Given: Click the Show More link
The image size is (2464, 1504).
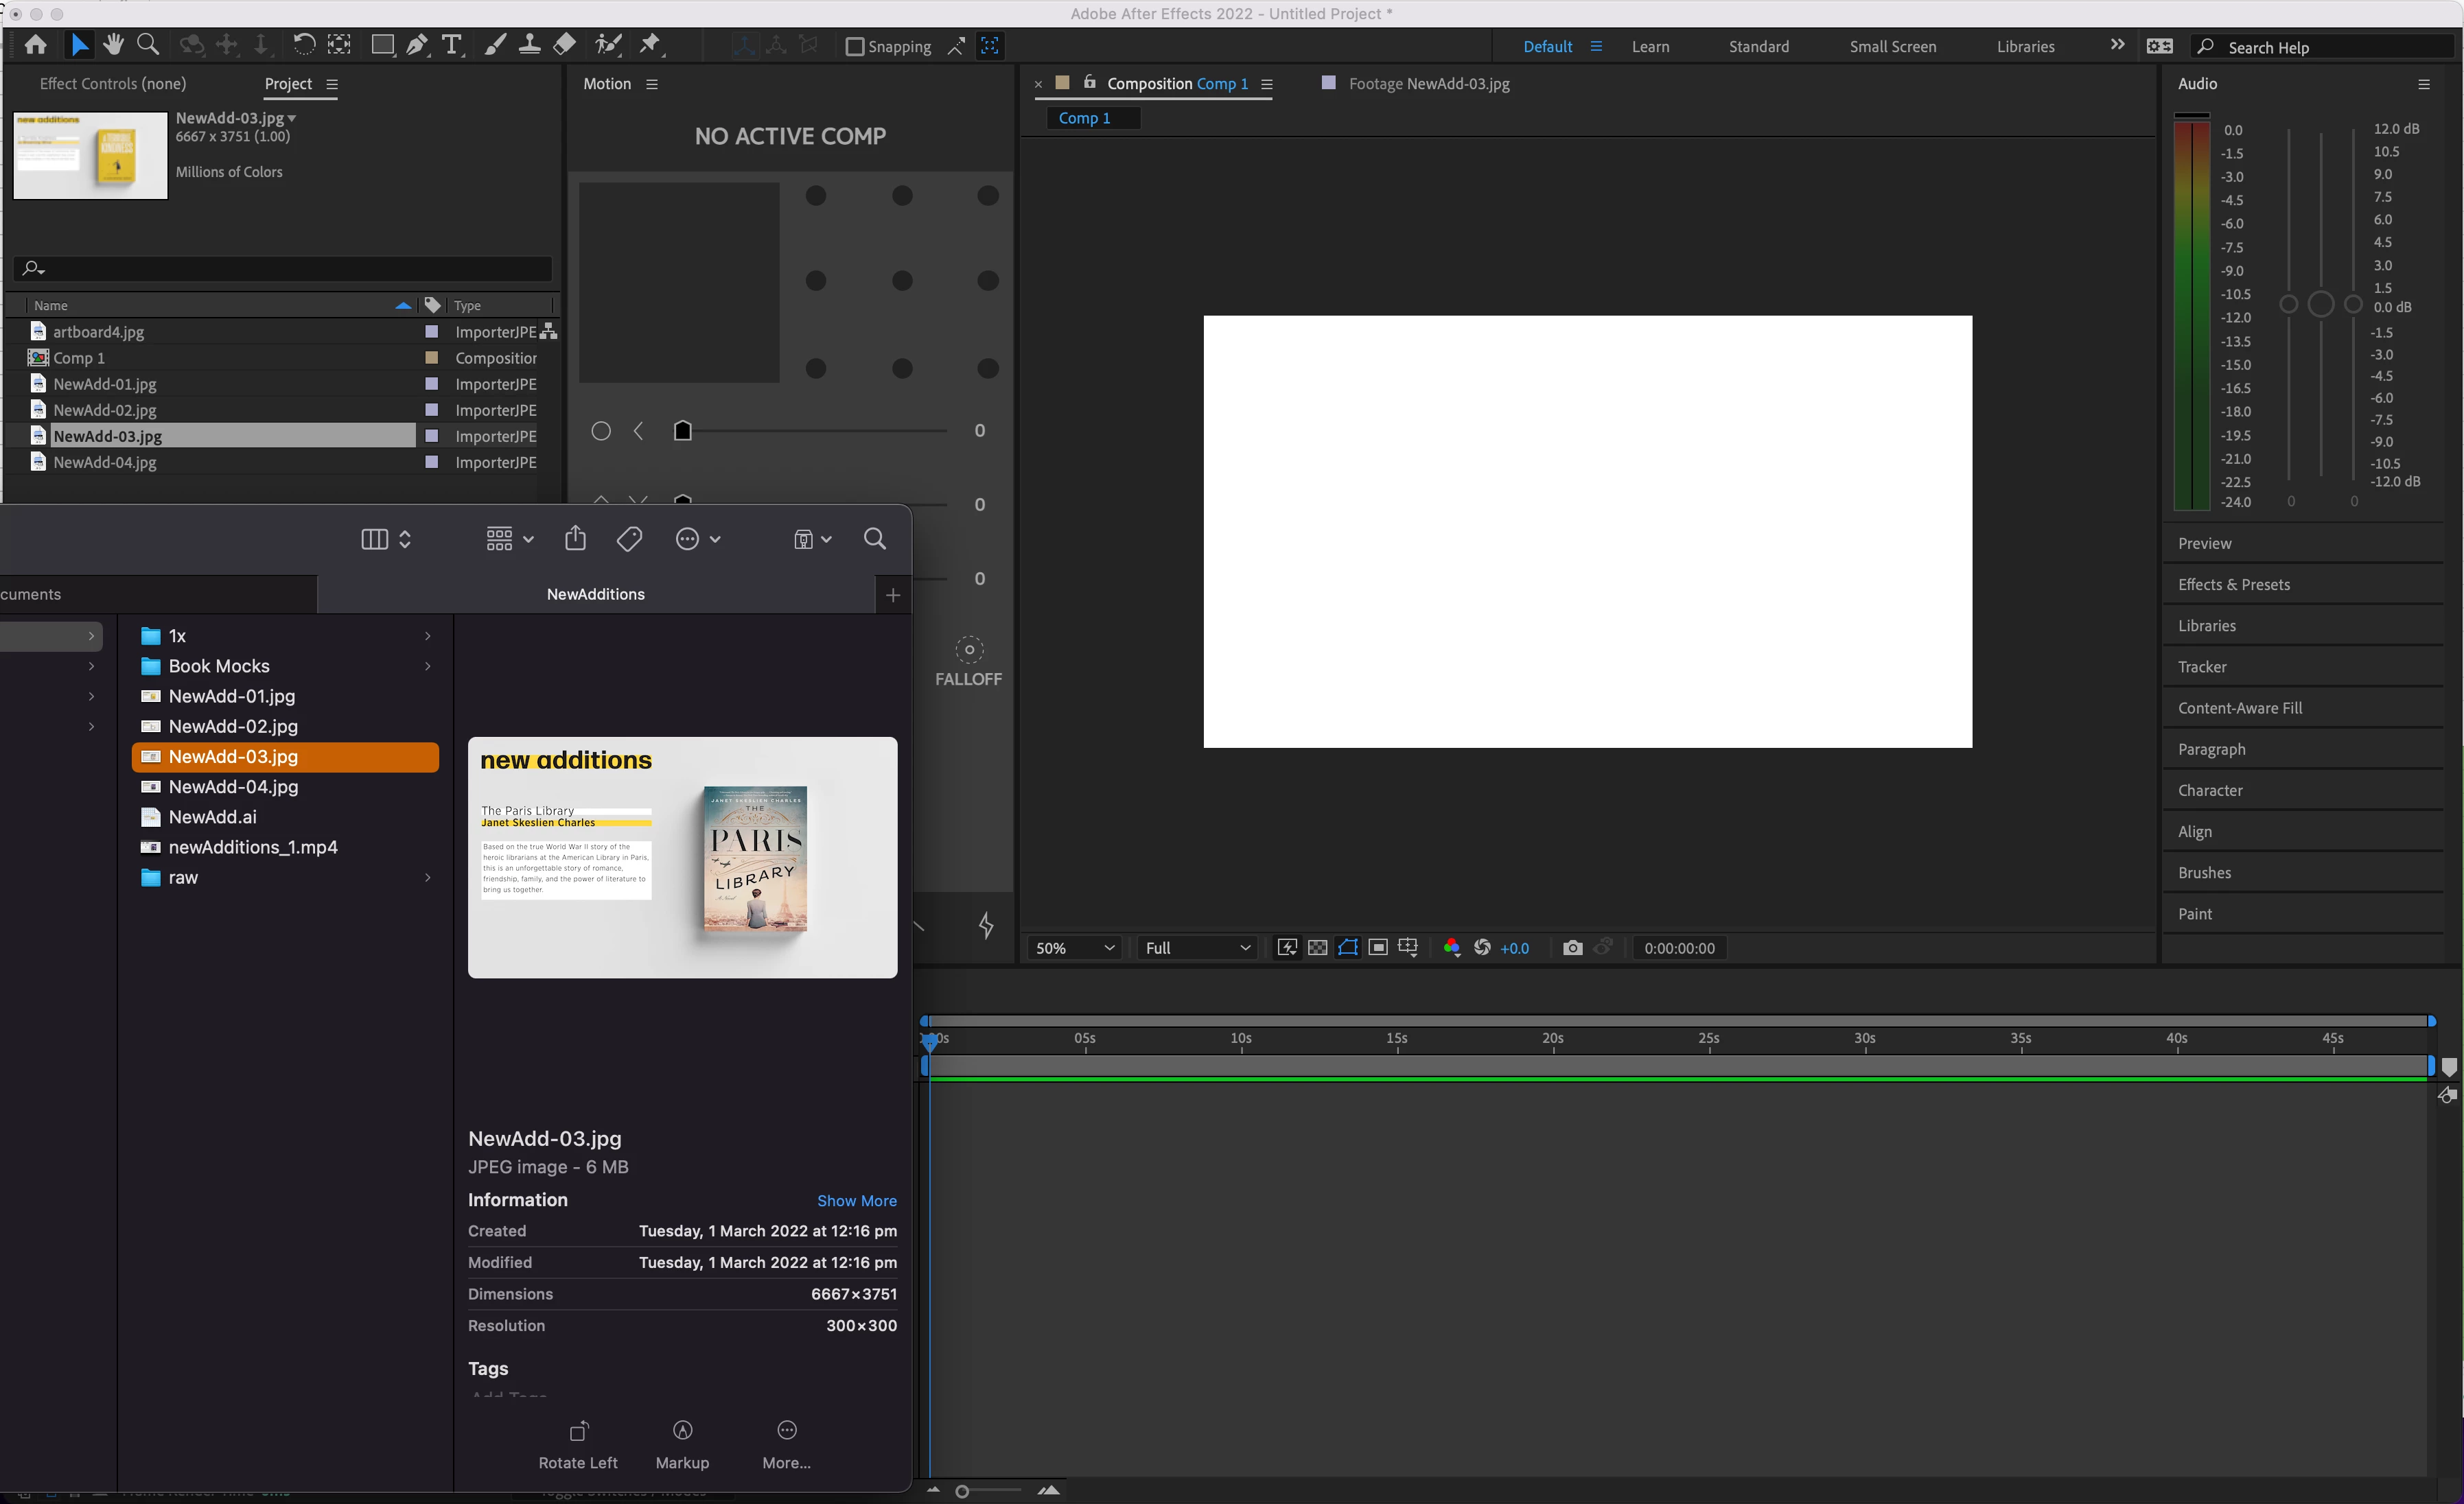Looking at the screenshot, I should 856,1200.
